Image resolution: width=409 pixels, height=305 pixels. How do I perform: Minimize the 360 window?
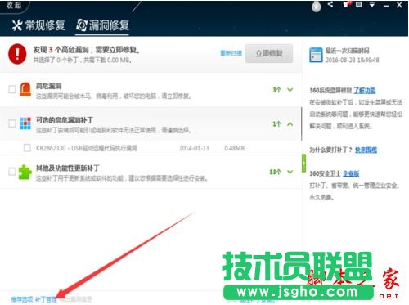click(x=386, y=5)
